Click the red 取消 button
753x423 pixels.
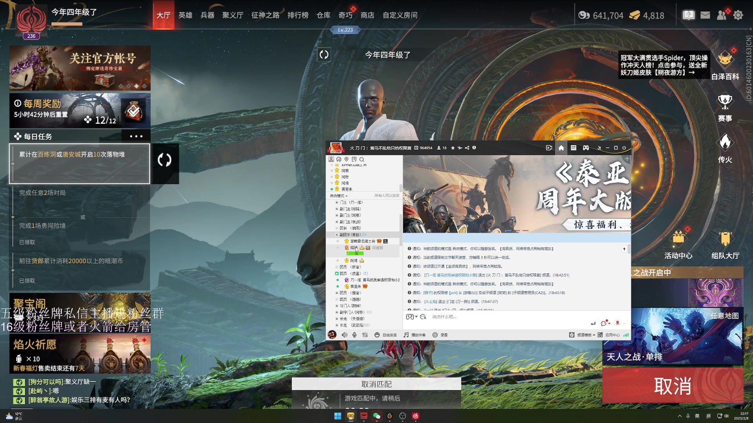(673, 386)
